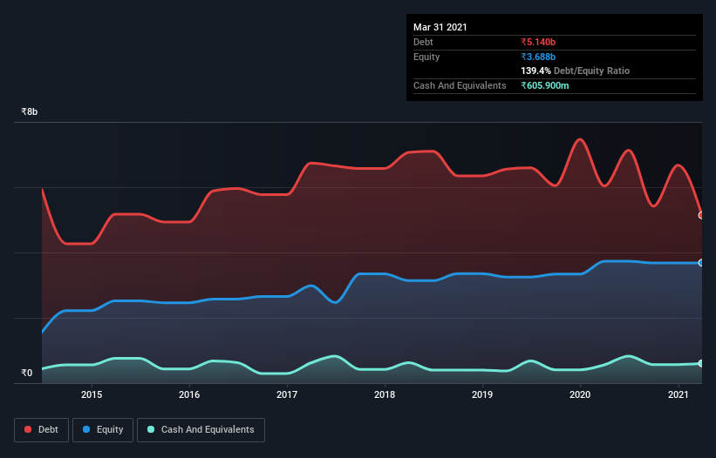Toggle the Debt legend button

pos(41,430)
